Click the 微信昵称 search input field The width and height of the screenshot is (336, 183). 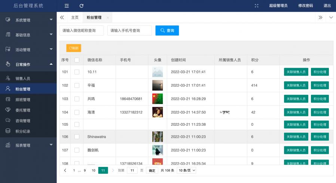[x=81, y=31]
